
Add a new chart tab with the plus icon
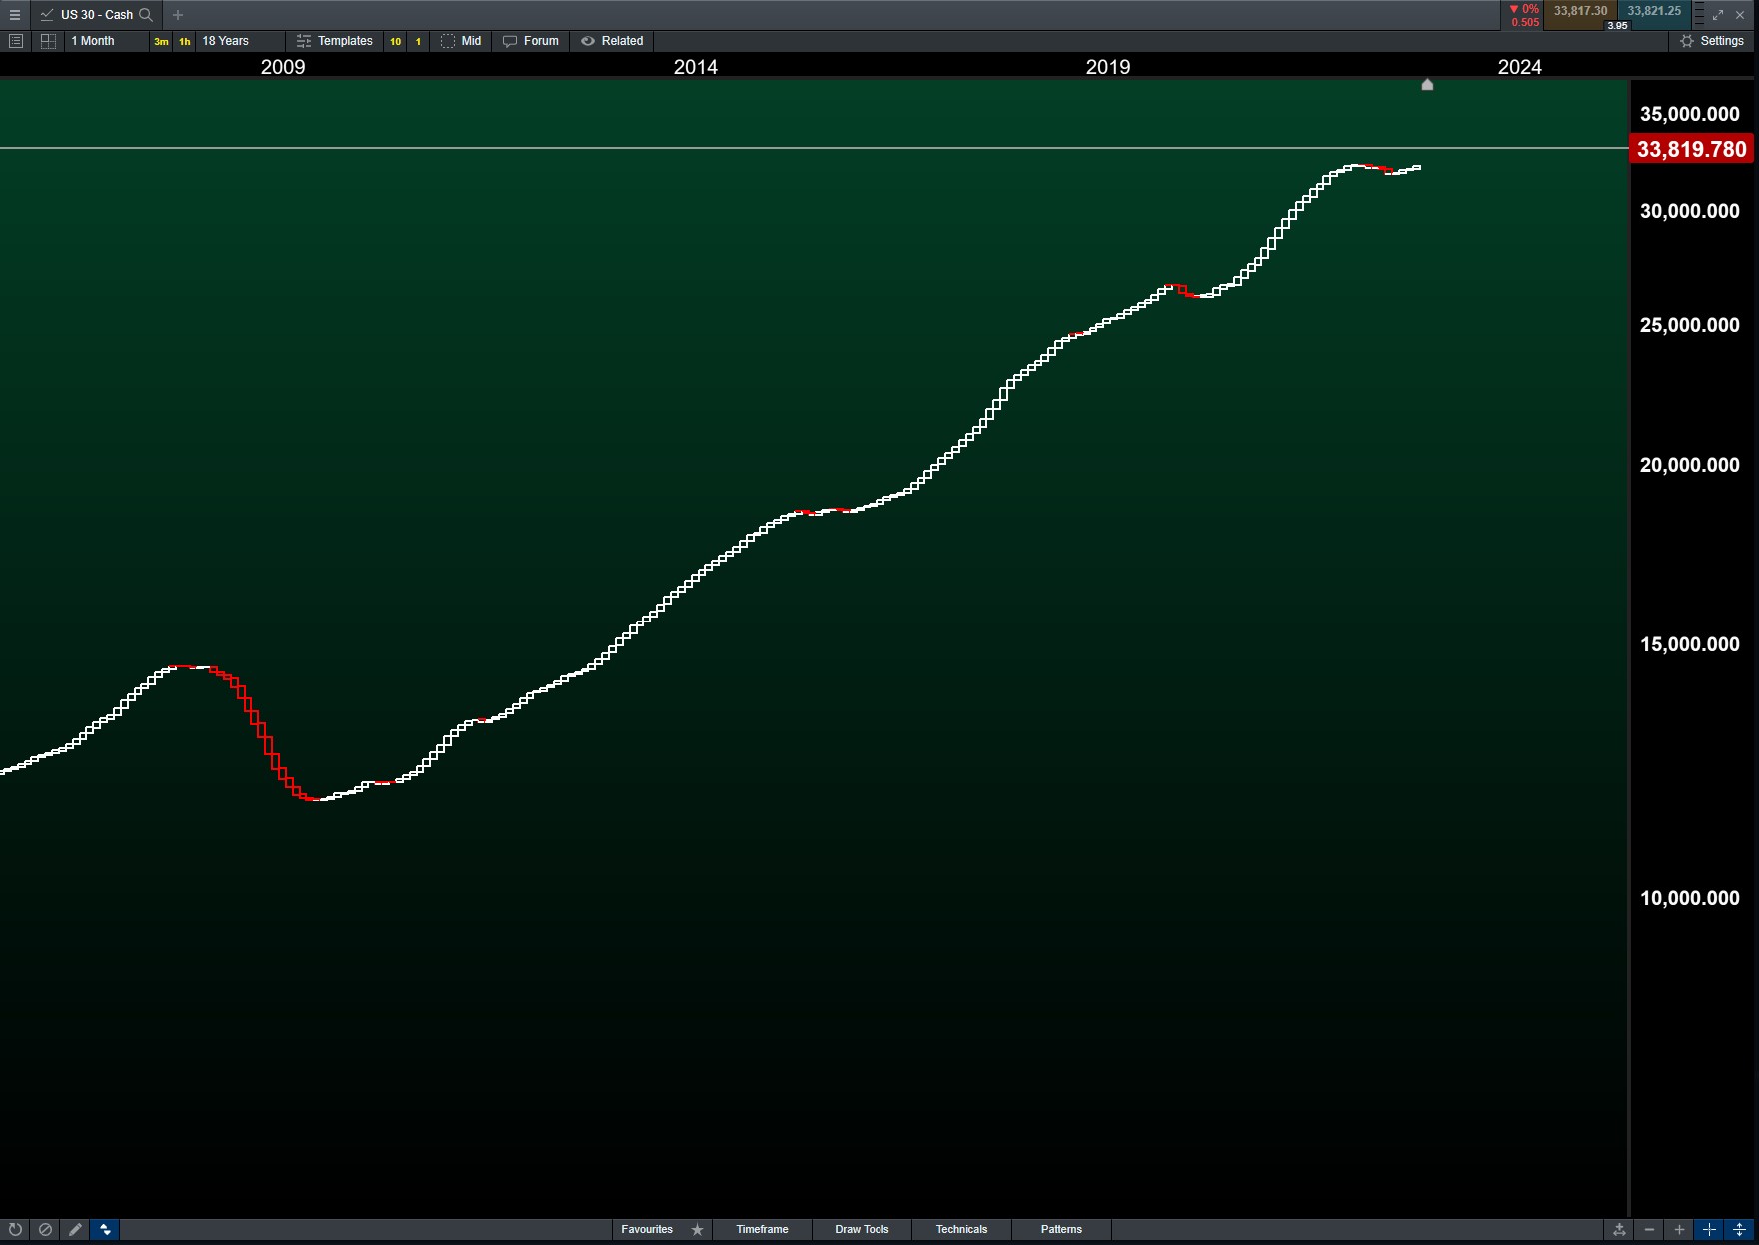(178, 15)
